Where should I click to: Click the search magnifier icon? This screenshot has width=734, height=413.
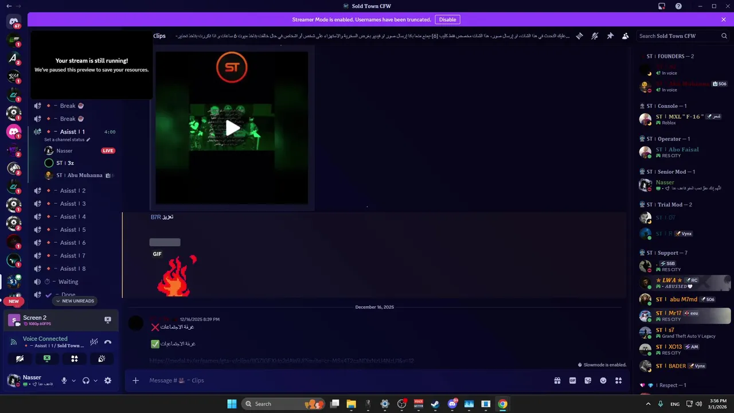pyautogui.click(x=724, y=36)
